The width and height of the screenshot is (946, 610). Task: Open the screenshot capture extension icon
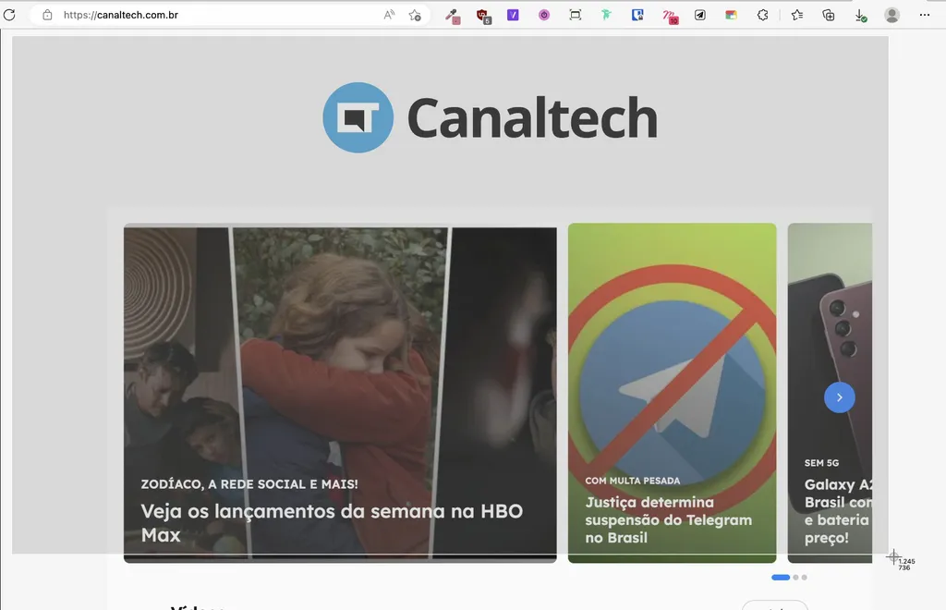click(576, 15)
